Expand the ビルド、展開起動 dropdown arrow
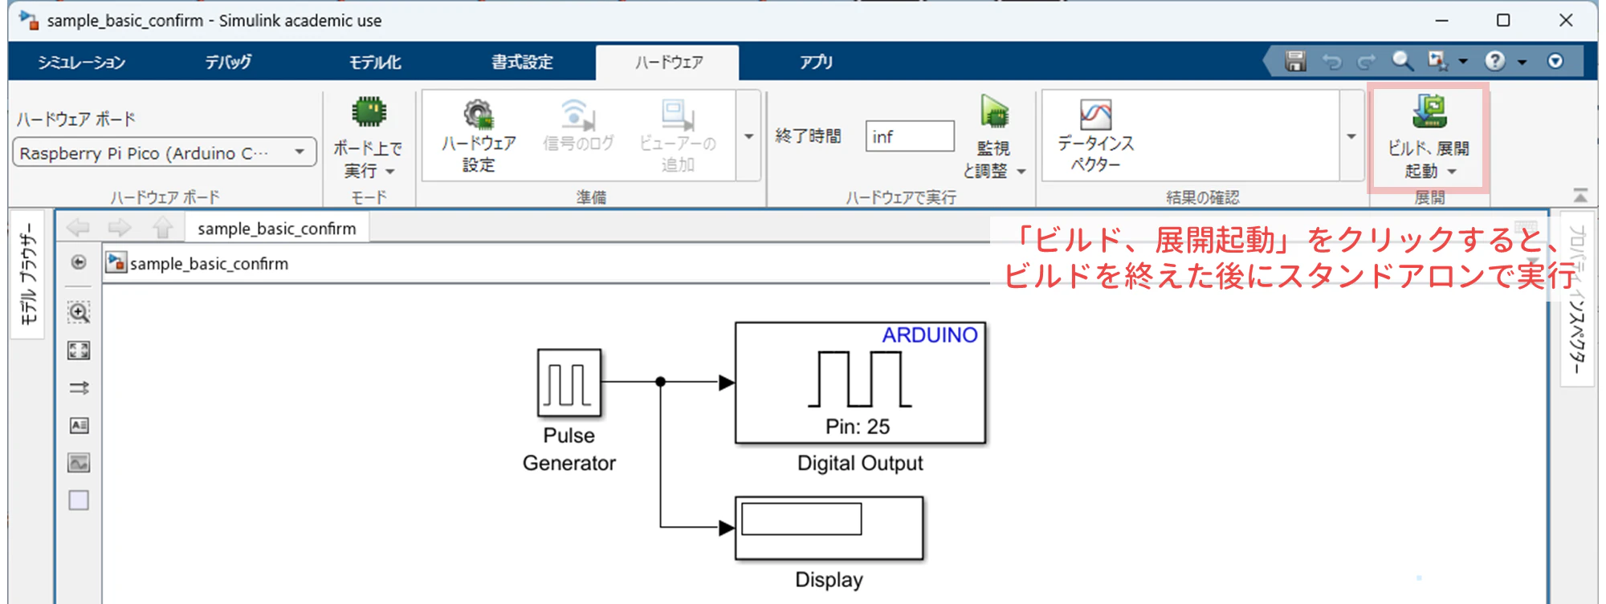The image size is (1606, 604). pyautogui.click(x=1452, y=172)
